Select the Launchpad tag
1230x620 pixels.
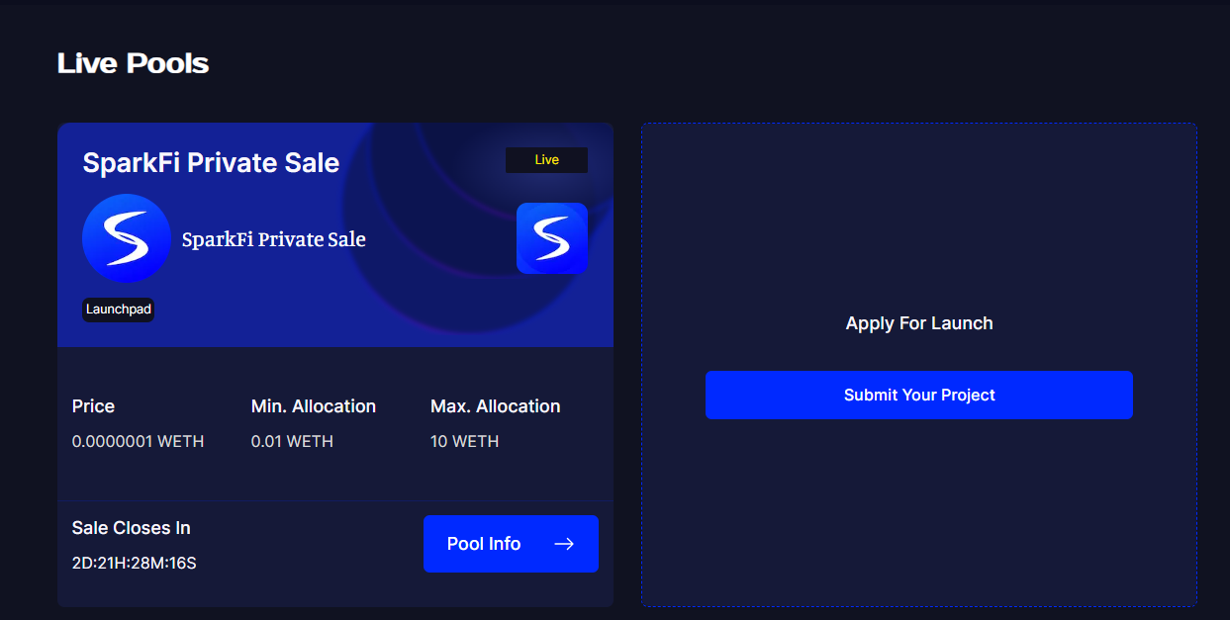(119, 310)
